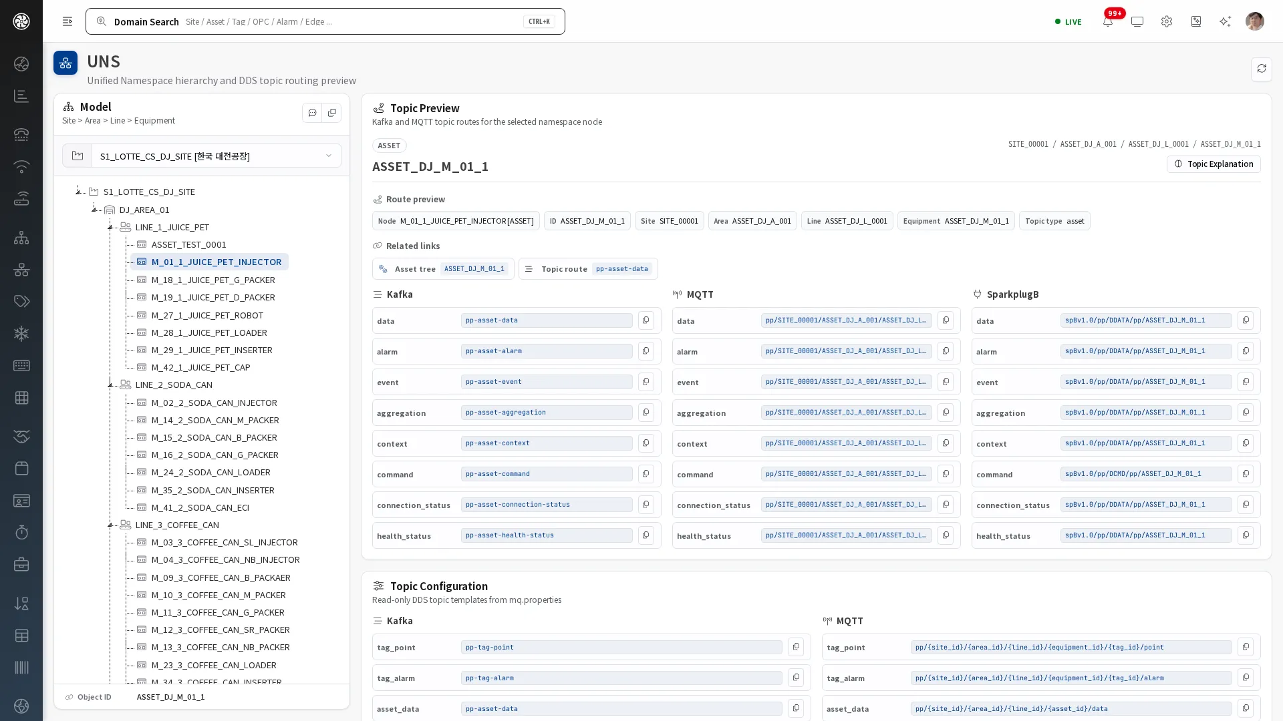Copy Kafka event topic pp-asset-event
Screen dimensions: 1283x721
[646, 382]
